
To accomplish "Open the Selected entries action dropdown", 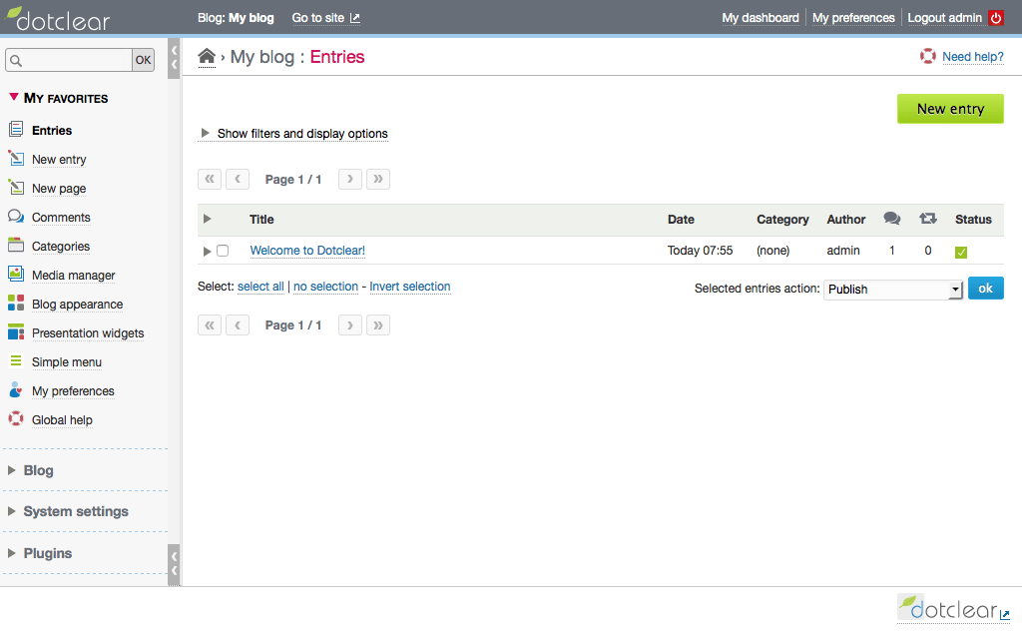I will click(892, 290).
